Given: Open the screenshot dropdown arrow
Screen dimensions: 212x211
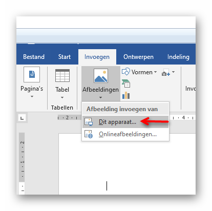Looking at the screenshot, I should click(x=173, y=72).
